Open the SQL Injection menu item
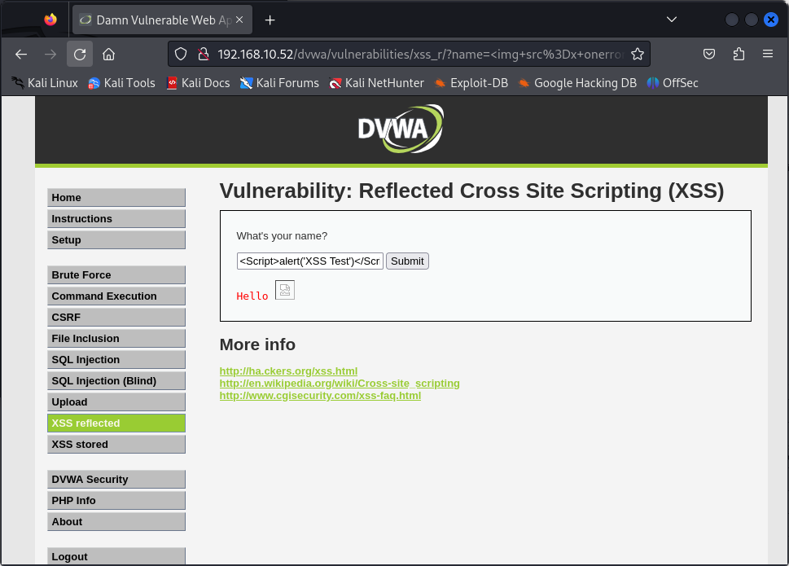 [116, 359]
